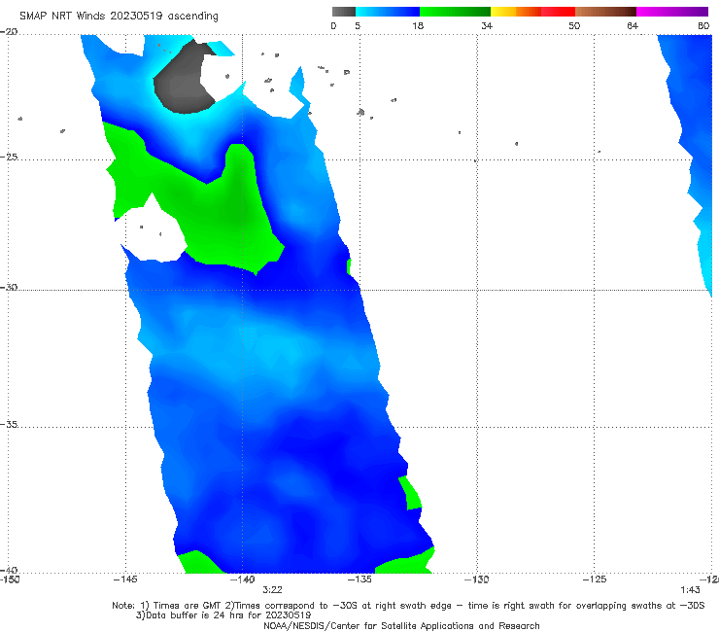Click the magenta-purple segment of the color bar
The image size is (719, 632).
[x=672, y=12]
